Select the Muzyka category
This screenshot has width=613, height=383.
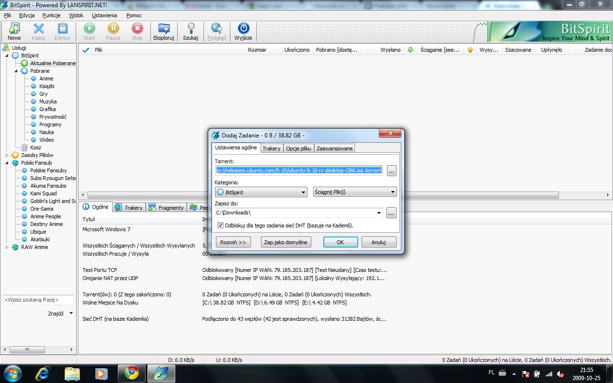[x=48, y=101]
